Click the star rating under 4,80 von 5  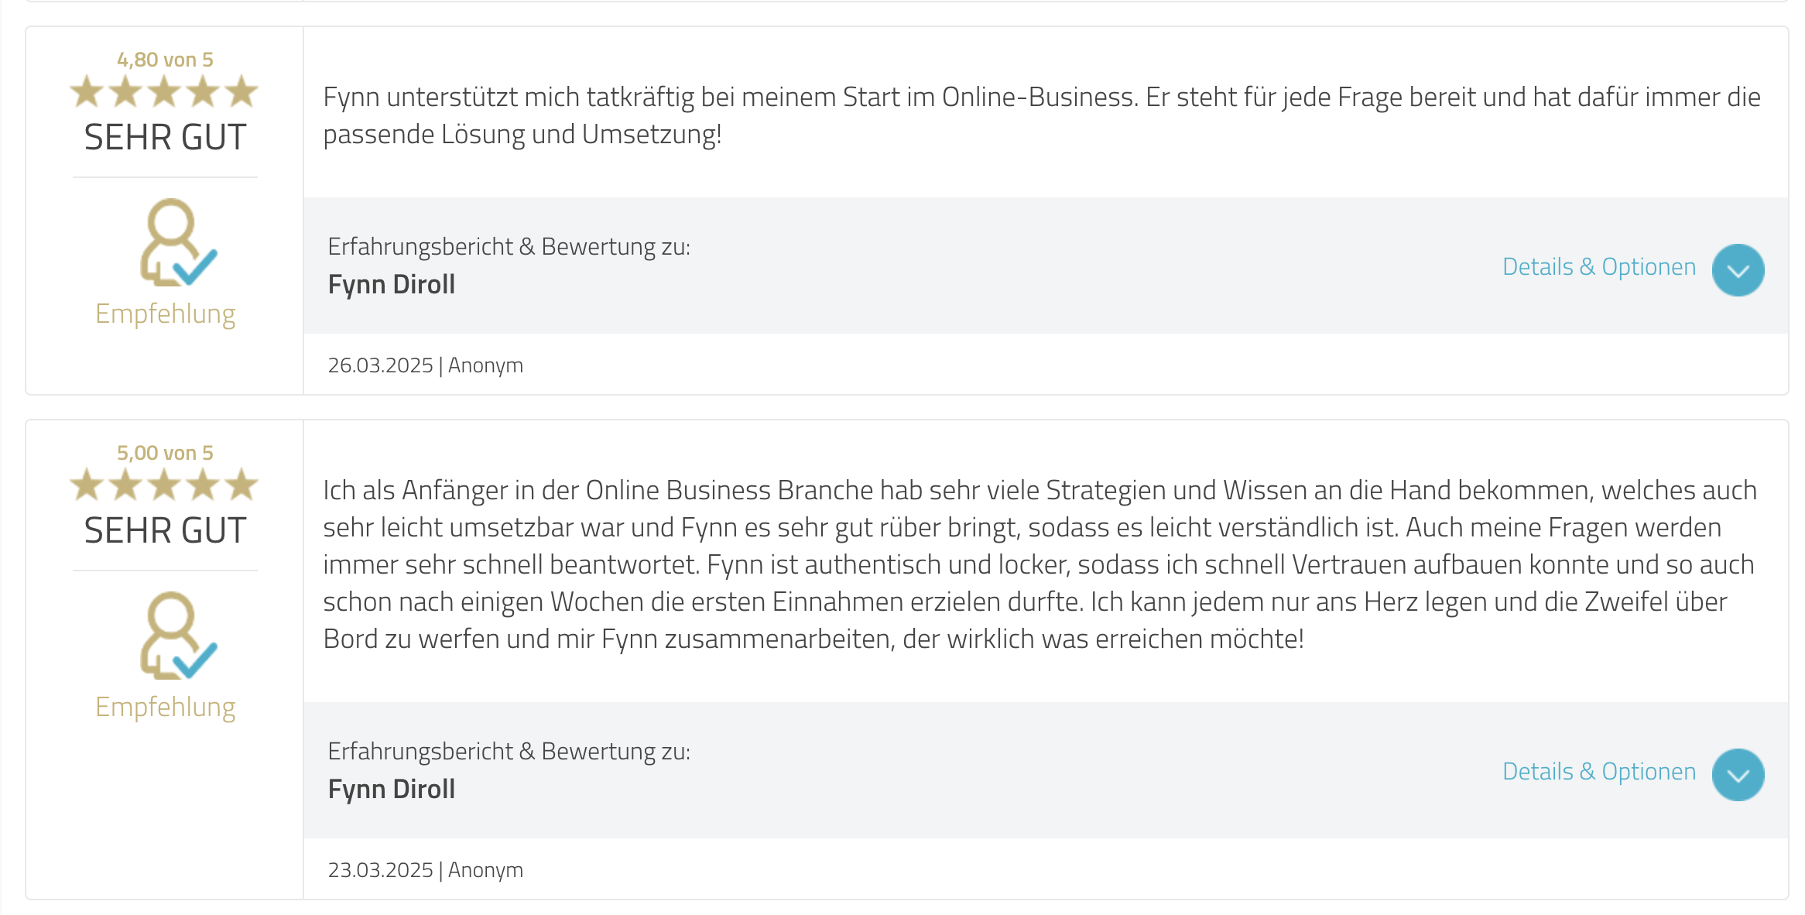click(164, 91)
